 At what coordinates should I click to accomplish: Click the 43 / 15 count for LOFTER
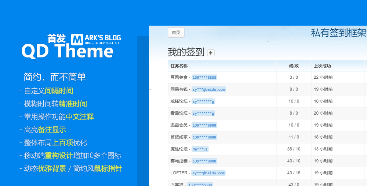pyautogui.click(x=294, y=173)
